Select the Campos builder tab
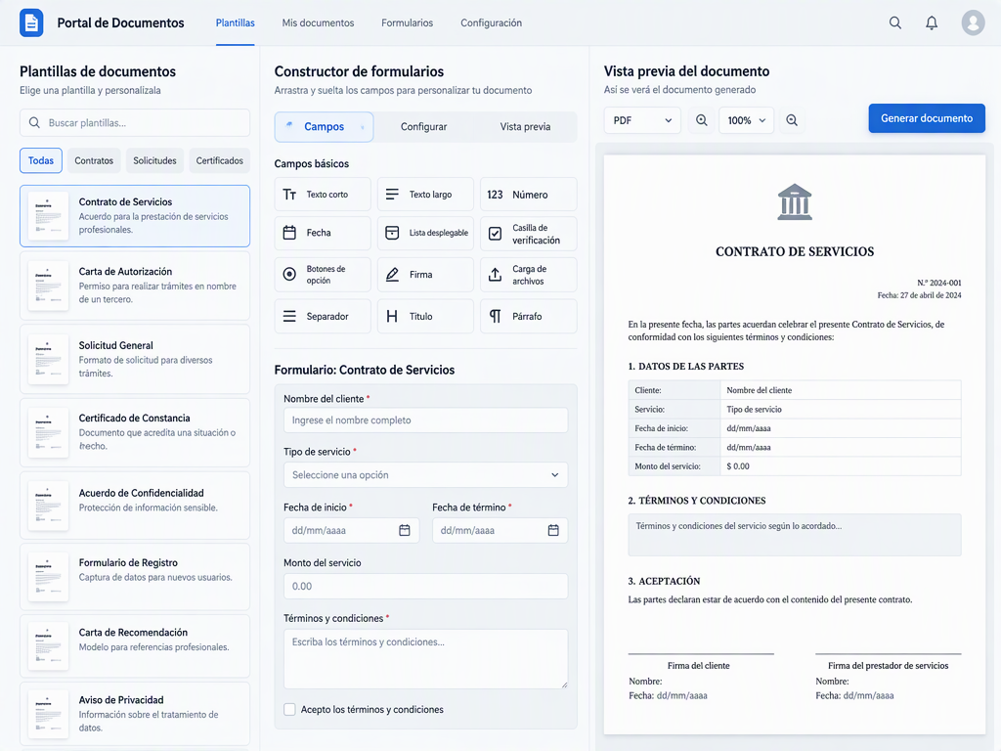The height and width of the screenshot is (751, 1001). coord(324,126)
